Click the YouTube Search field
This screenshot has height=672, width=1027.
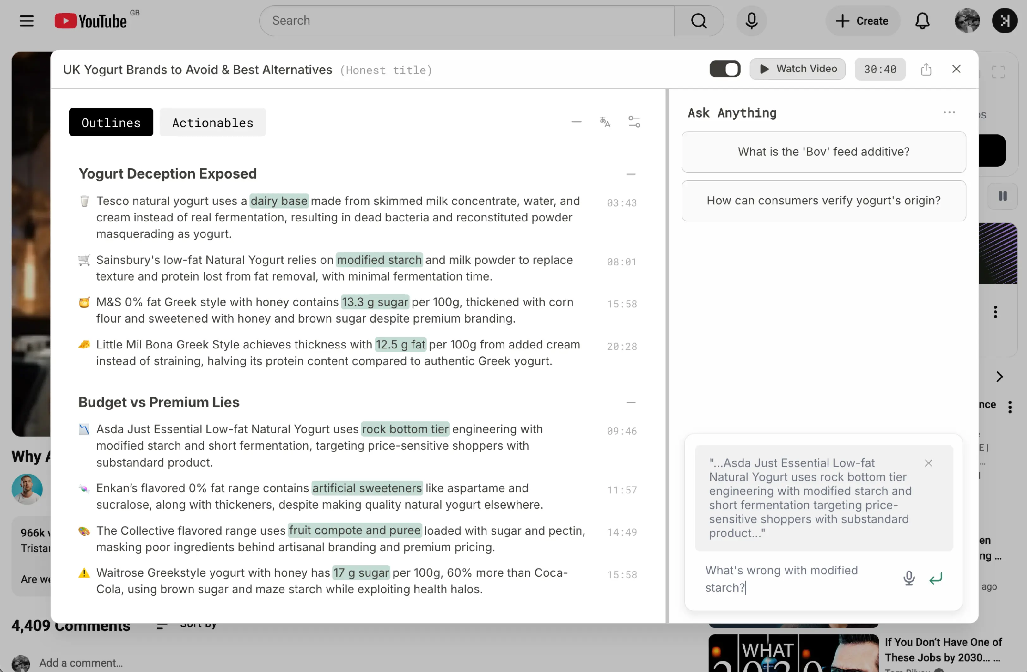click(x=467, y=21)
